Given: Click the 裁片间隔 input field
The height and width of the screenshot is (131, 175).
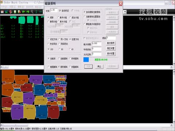Looking at the screenshot, I should [x=97, y=44].
